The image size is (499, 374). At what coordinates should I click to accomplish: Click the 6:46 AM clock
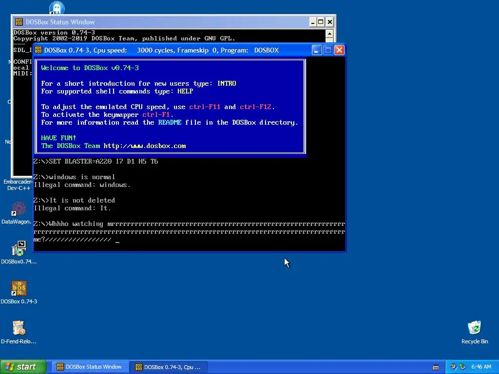pos(481,367)
